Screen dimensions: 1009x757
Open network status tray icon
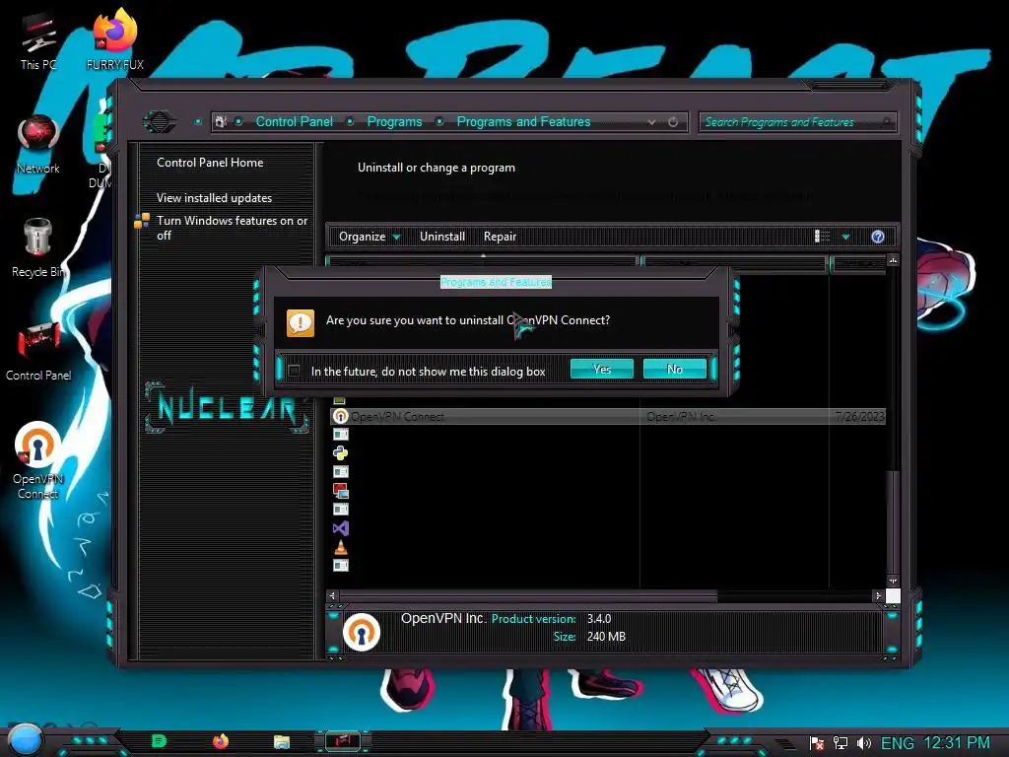click(840, 743)
